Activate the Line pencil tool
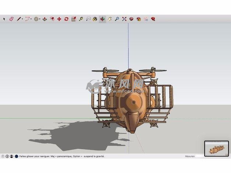 pyautogui.click(x=18, y=19)
